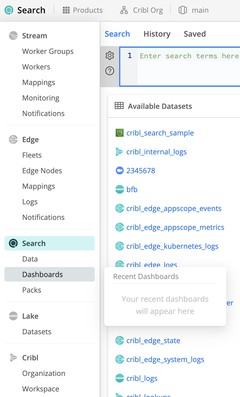Open the cribl_search_sample dataset
The height and width of the screenshot is (397, 240).
pyautogui.click(x=160, y=133)
